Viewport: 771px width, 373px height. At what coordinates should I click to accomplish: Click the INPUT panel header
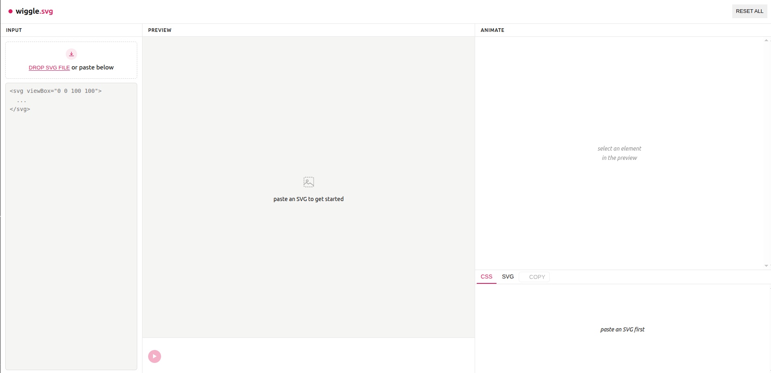[x=14, y=30]
